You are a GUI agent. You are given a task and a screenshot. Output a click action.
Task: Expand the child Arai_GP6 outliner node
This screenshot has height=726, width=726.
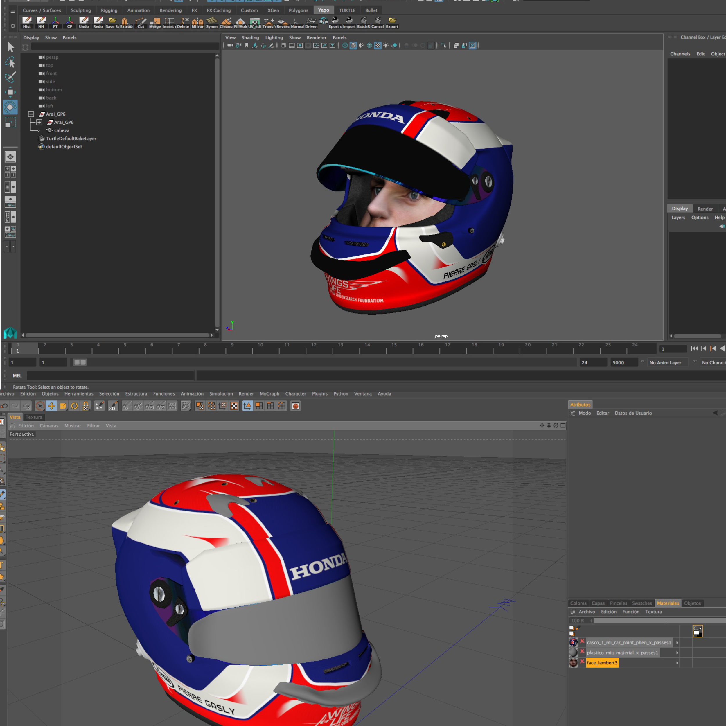click(x=39, y=122)
